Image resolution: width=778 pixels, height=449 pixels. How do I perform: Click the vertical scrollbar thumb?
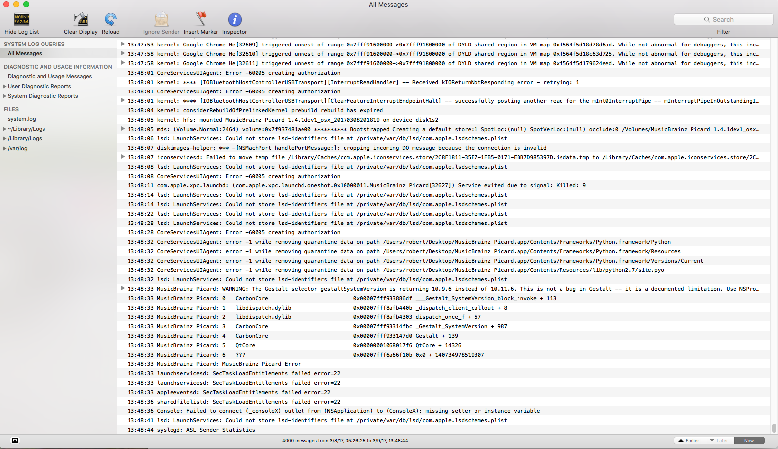[774, 428]
